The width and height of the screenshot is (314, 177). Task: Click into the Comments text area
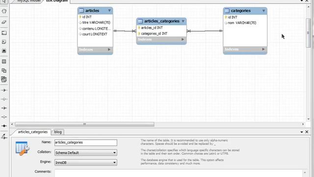179,173
